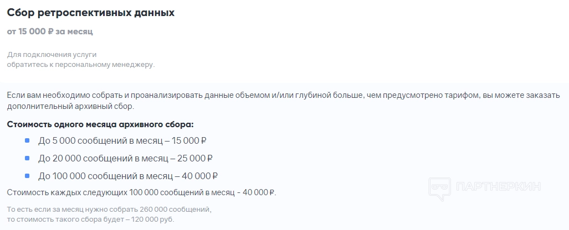Select the bold 'Стоимость одного месяца архивного сбора' subheading
The width and height of the screenshot is (569, 230).
(100, 124)
